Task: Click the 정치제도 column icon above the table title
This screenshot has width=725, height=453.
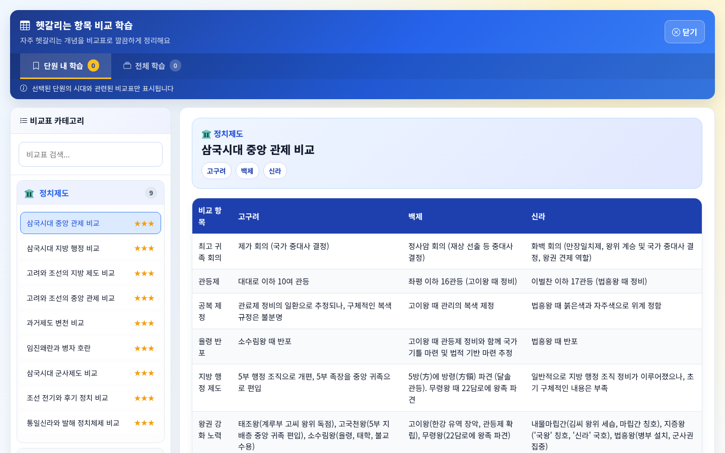Action: click(x=206, y=134)
